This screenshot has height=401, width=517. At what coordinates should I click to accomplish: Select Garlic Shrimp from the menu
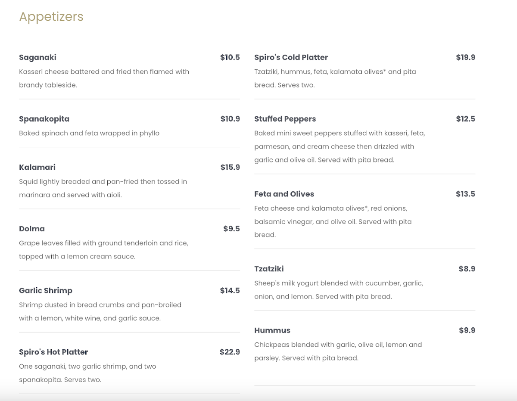(46, 290)
